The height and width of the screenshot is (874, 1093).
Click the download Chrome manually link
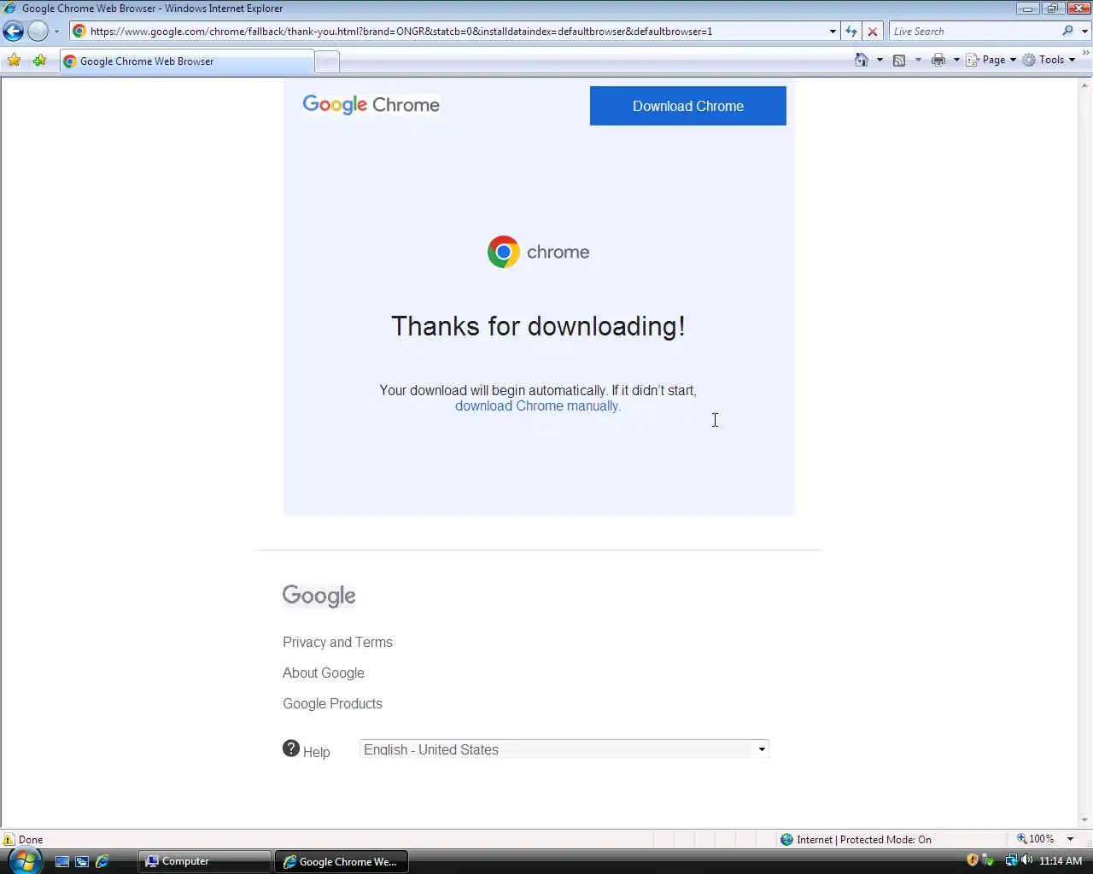(x=538, y=406)
